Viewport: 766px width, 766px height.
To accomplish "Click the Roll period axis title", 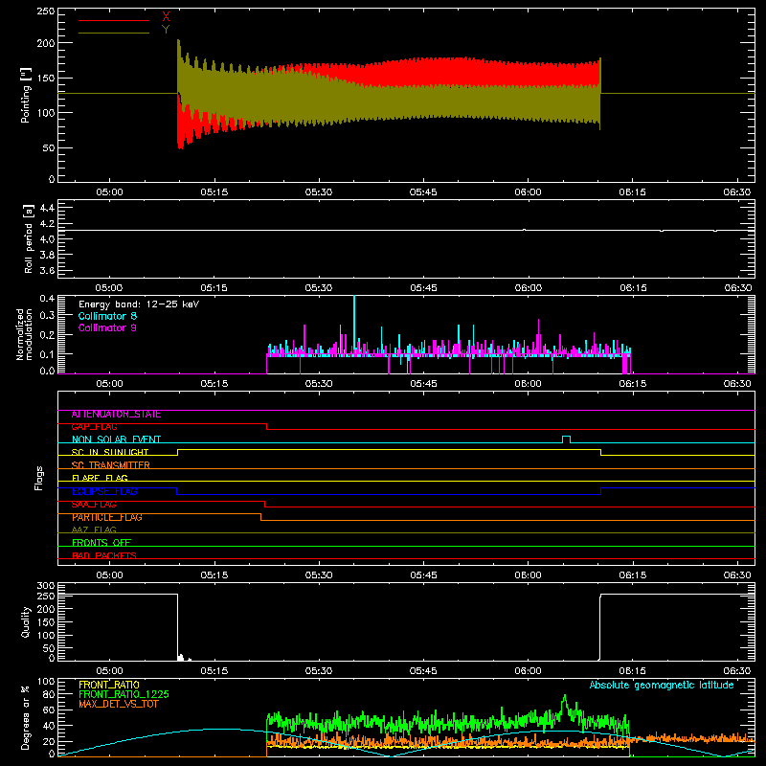I will [29, 238].
